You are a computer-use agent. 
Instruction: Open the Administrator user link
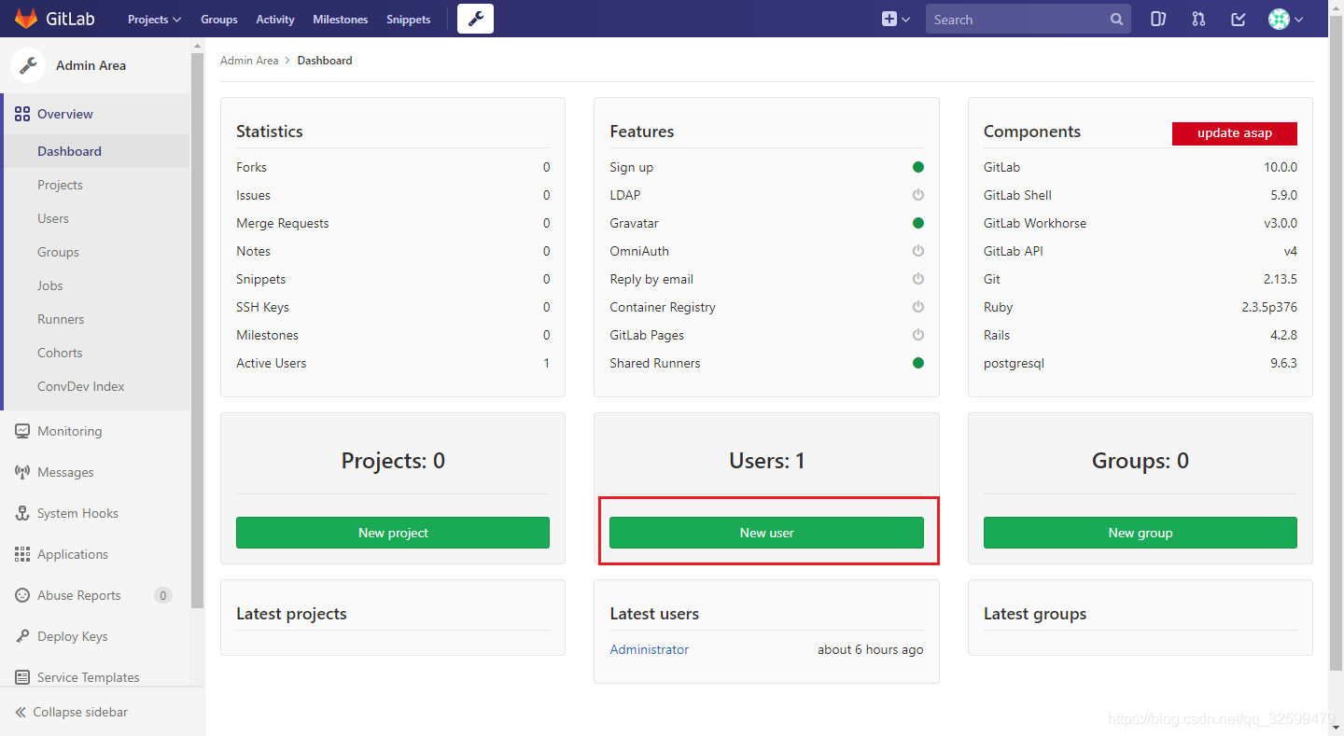point(650,649)
